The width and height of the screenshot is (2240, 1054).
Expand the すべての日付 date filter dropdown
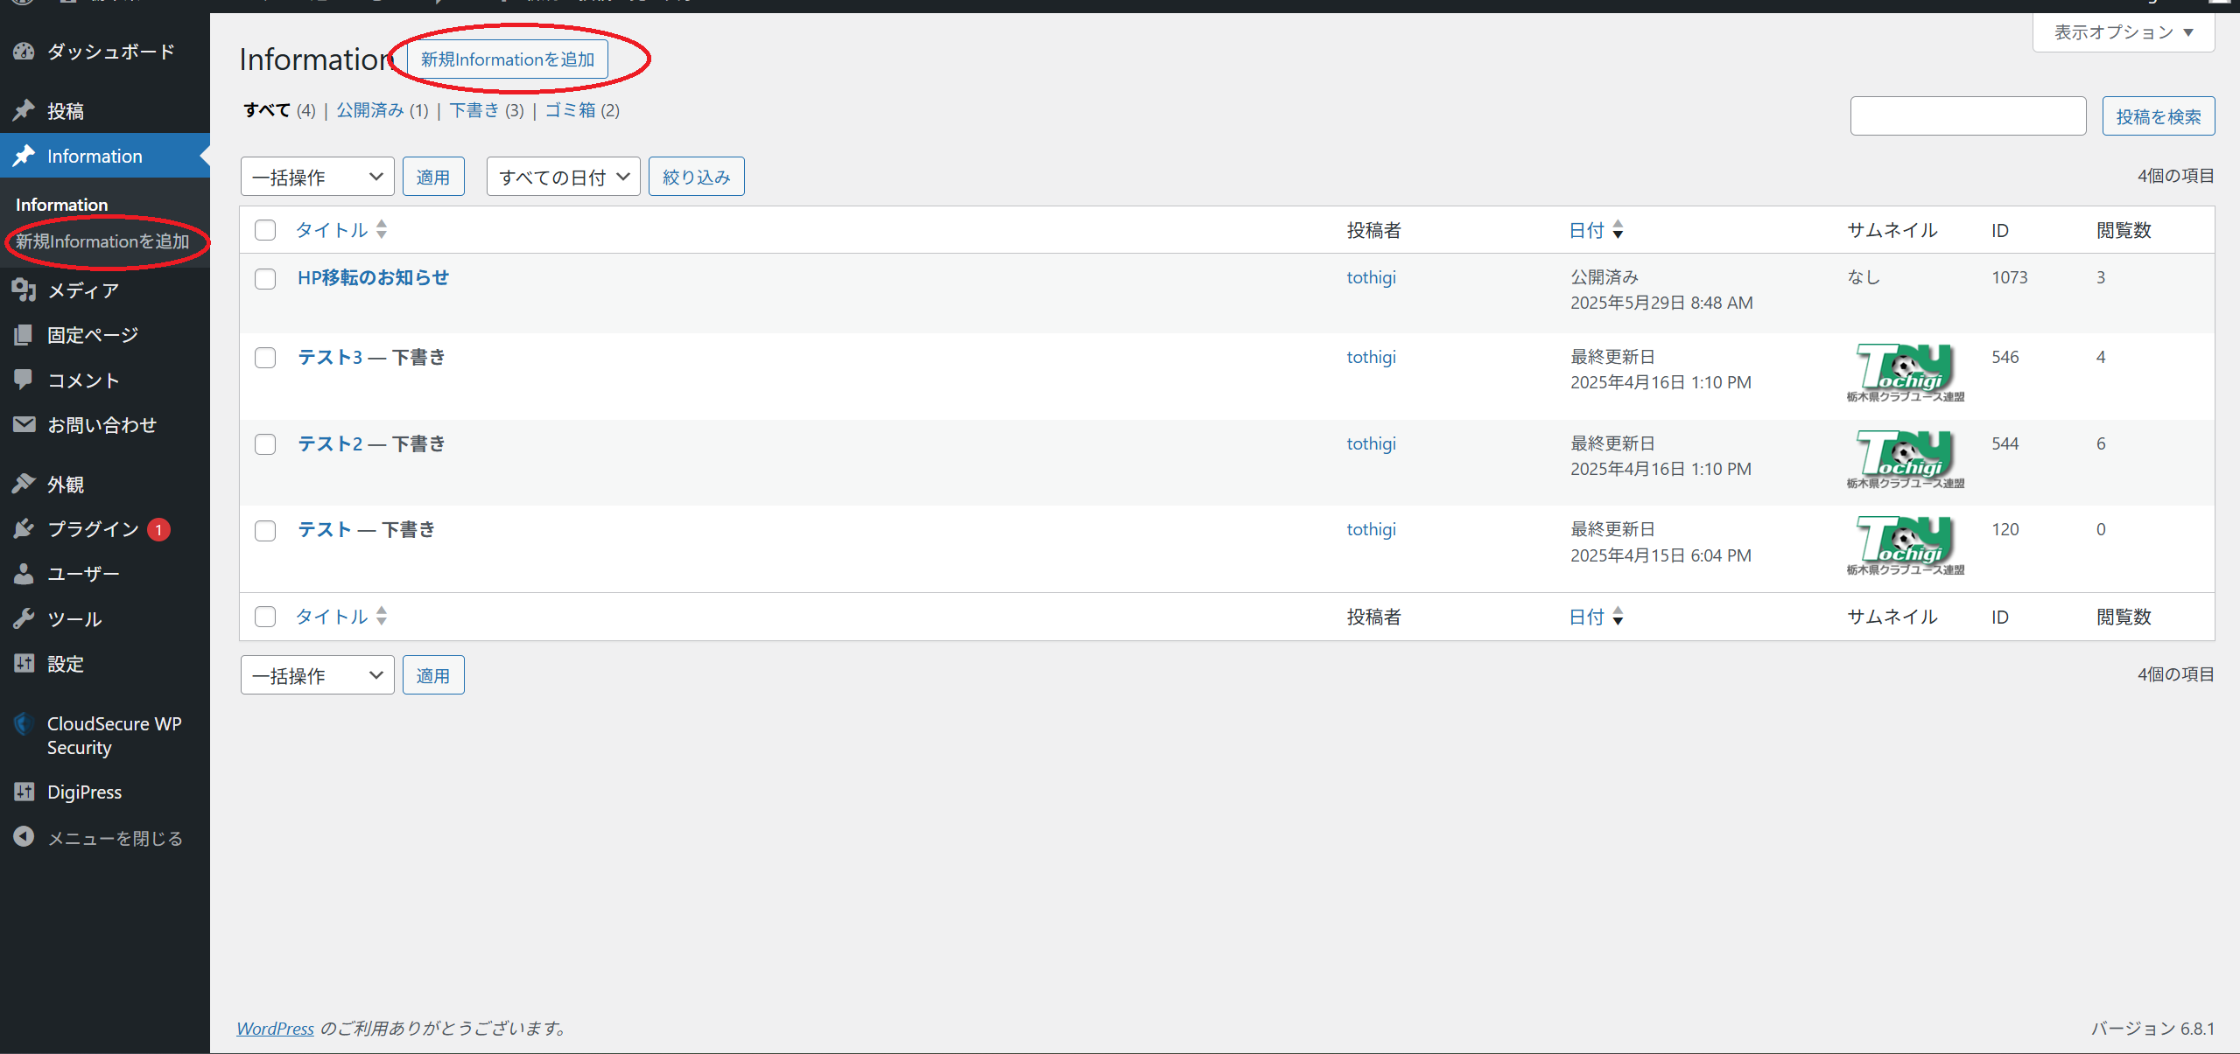[x=563, y=178]
